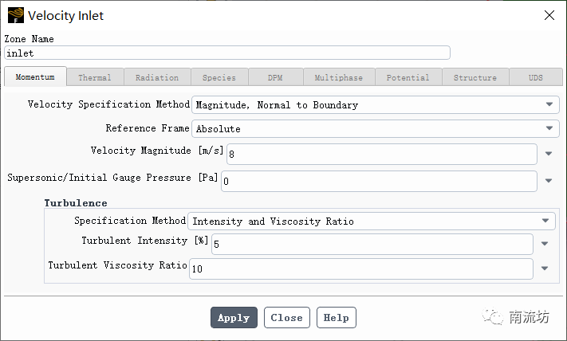Open the Velocity Specification Method dropdown
Screen dimensions: 567x341
coord(376,104)
